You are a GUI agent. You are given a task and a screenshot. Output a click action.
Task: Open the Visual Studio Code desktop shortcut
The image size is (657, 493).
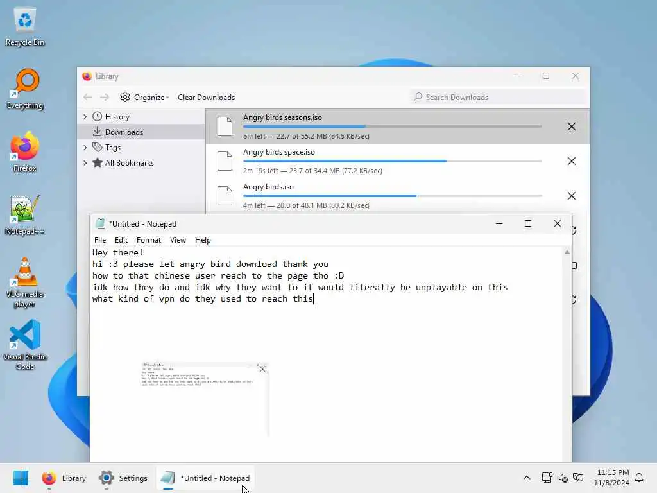pyautogui.click(x=25, y=345)
